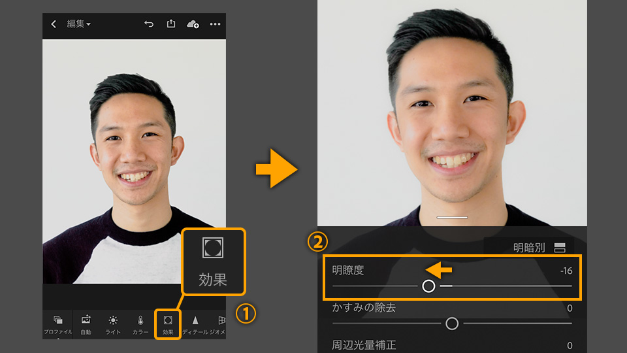Tap the panel drag handle bar

tap(452, 217)
